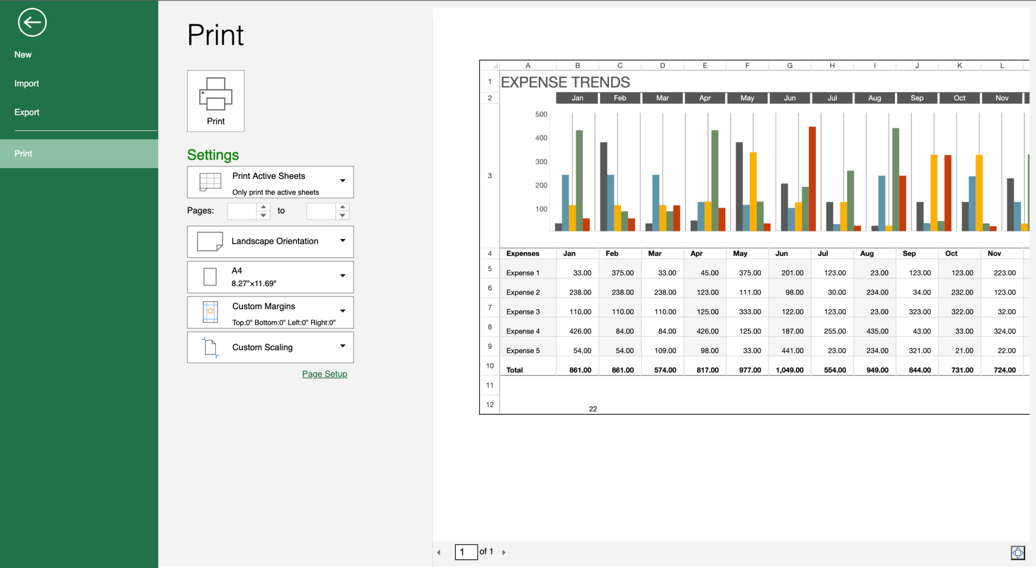Expand the paper size dropdown

tap(343, 276)
